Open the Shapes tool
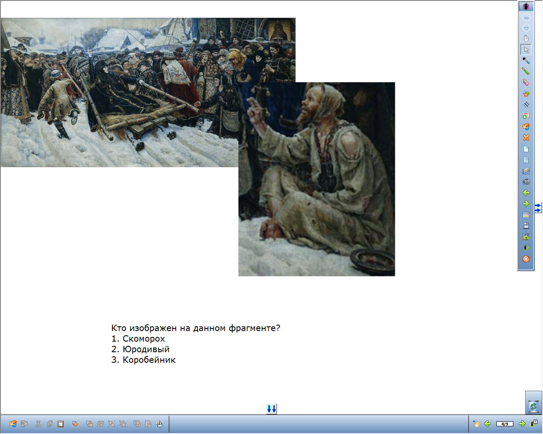The width and height of the screenshot is (543, 434). tap(526, 94)
